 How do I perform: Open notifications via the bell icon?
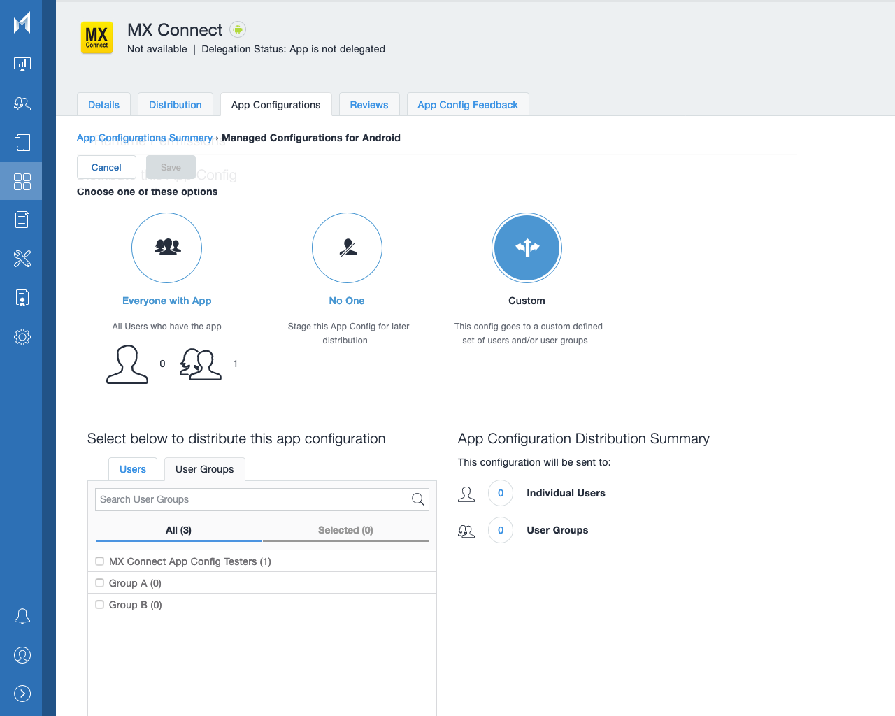coord(22,616)
